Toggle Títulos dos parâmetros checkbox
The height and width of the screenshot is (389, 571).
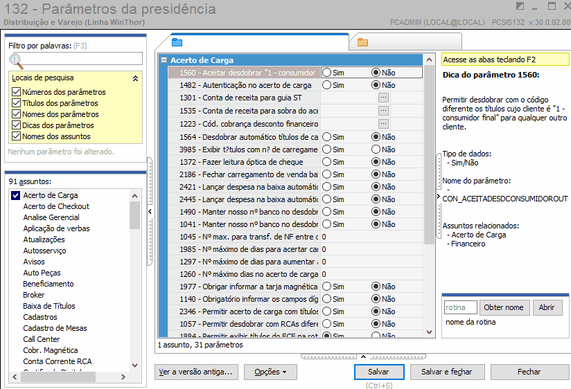tap(16, 103)
